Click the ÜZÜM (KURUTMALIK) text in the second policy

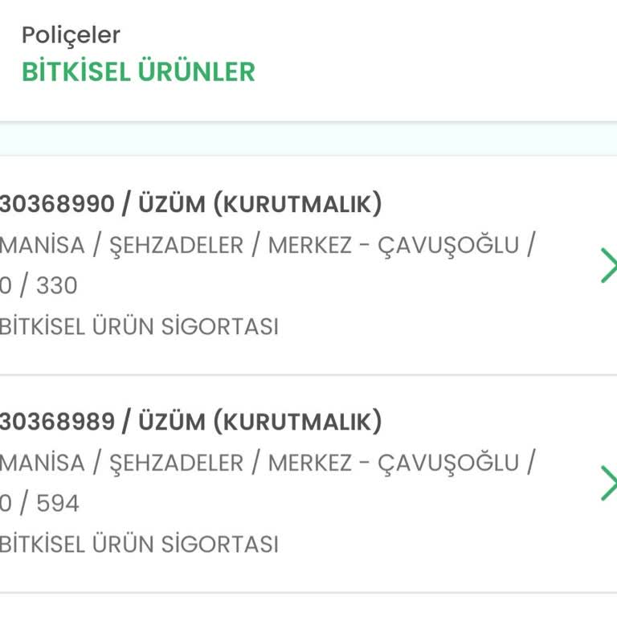click(x=260, y=421)
